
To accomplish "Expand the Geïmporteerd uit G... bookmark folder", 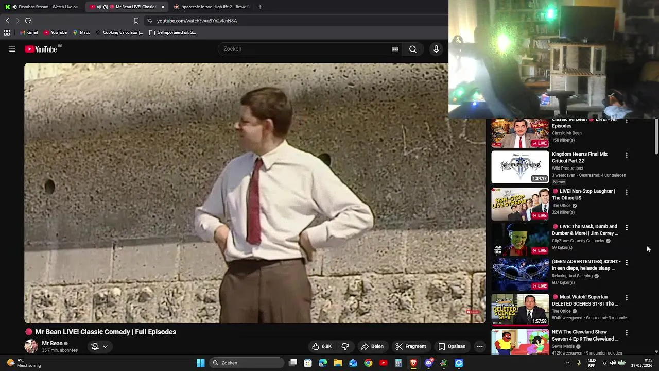I will 172,32.
